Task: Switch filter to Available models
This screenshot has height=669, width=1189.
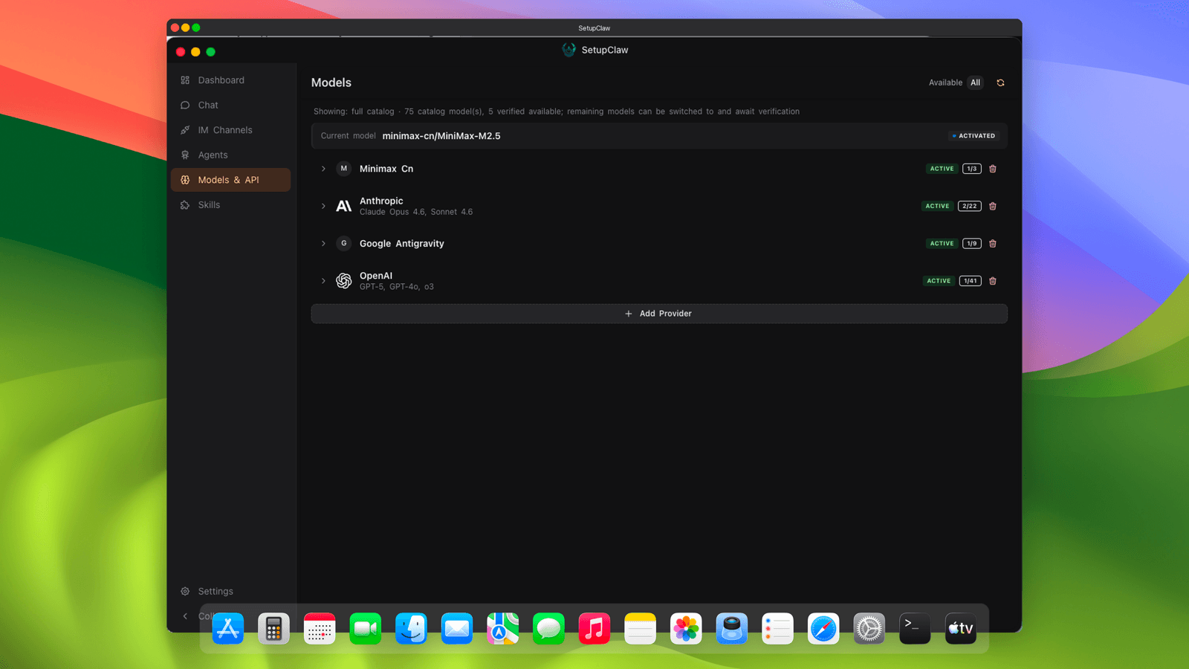Action: click(x=945, y=83)
